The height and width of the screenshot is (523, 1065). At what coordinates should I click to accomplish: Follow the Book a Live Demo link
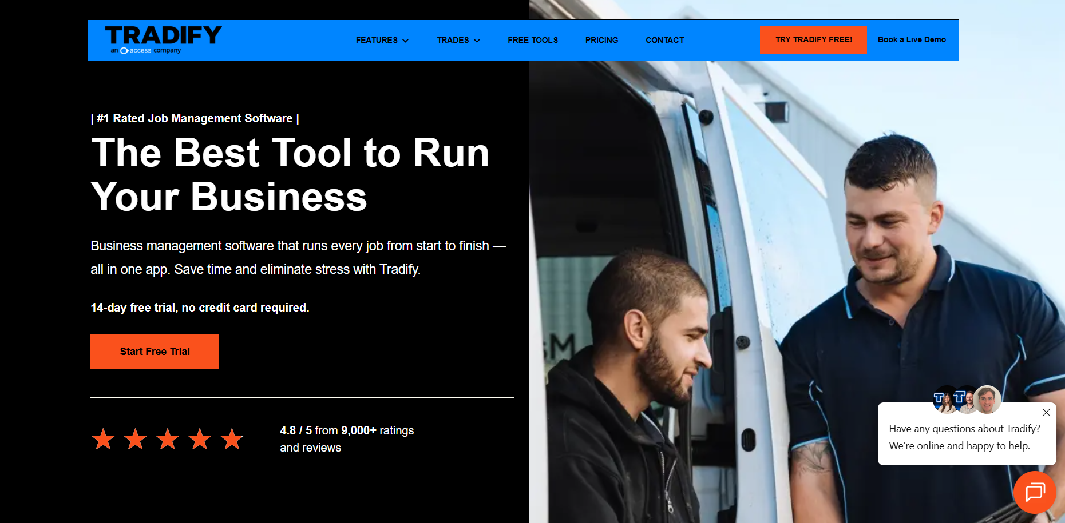point(912,39)
